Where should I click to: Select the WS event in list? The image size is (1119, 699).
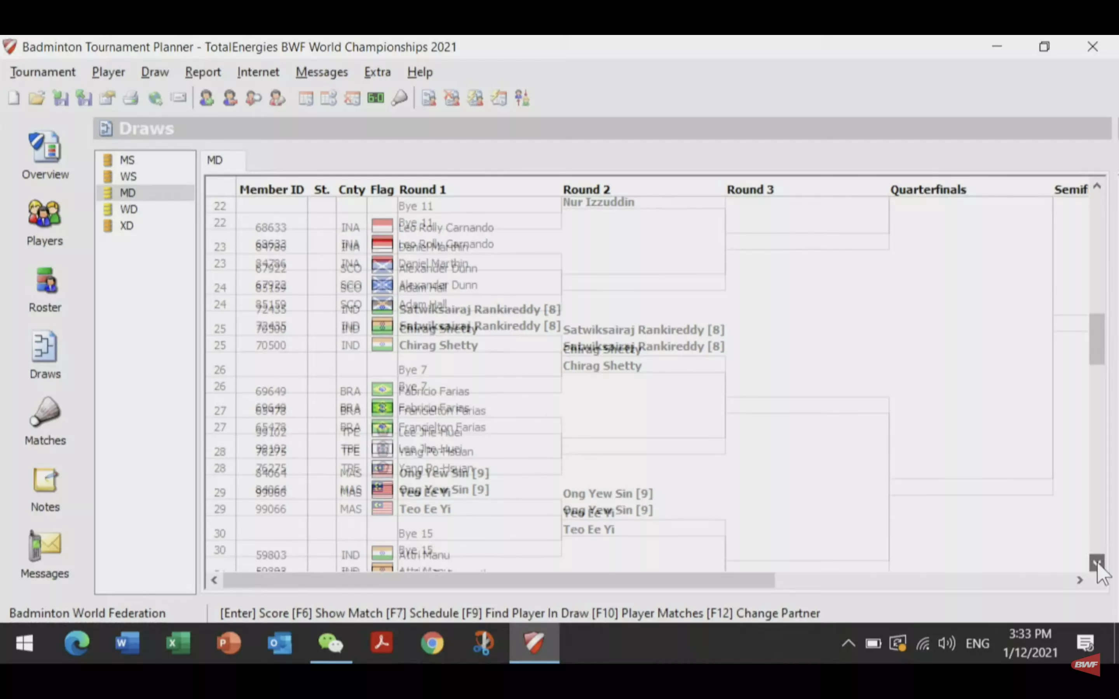pyautogui.click(x=128, y=177)
